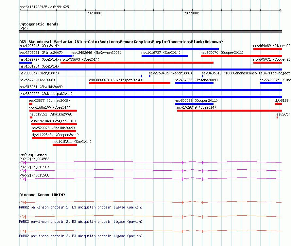This screenshot has width=291, height=246.
Task: Click the 161900k ruler position label
Action: coord(192,13)
